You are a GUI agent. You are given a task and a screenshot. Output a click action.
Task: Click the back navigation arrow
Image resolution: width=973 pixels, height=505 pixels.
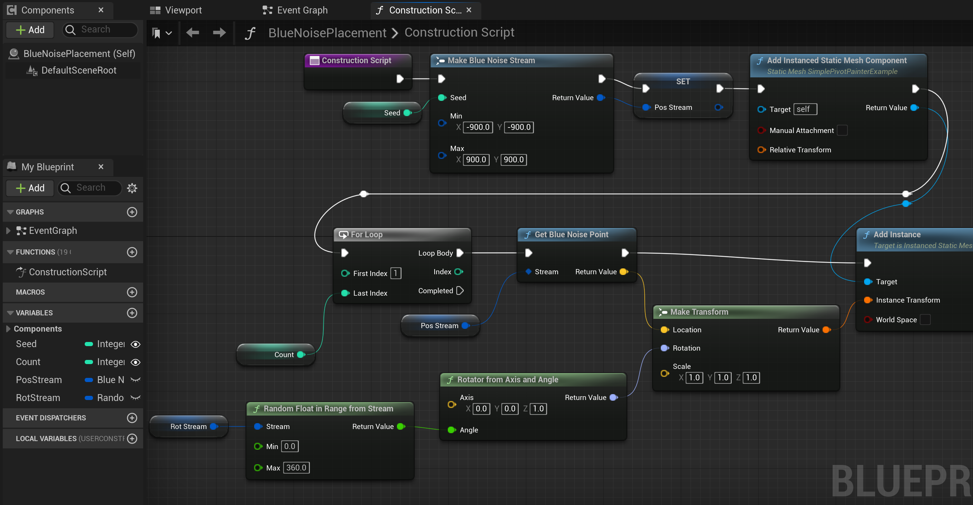[193, 32]
